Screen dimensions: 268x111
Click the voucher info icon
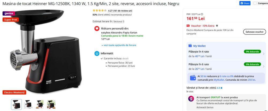pyautogui.click(x=217, y=26)
